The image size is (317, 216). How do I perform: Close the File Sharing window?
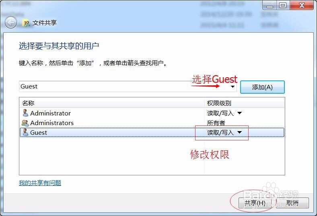point(302,5)
